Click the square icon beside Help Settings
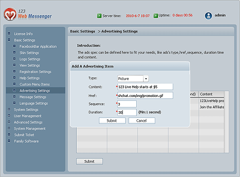 14,78
